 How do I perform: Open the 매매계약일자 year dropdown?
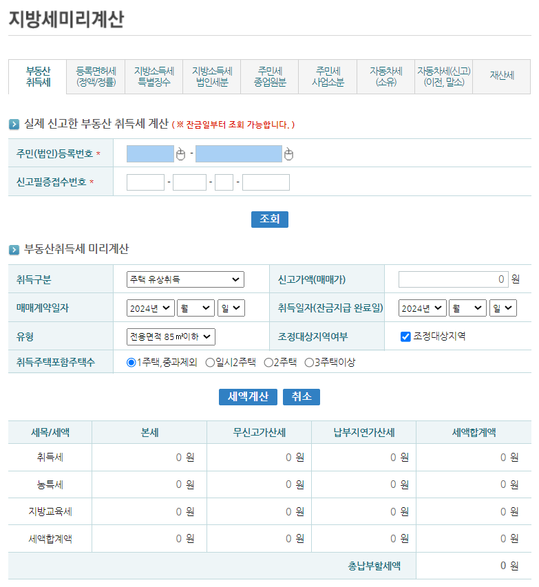[150, 308]
